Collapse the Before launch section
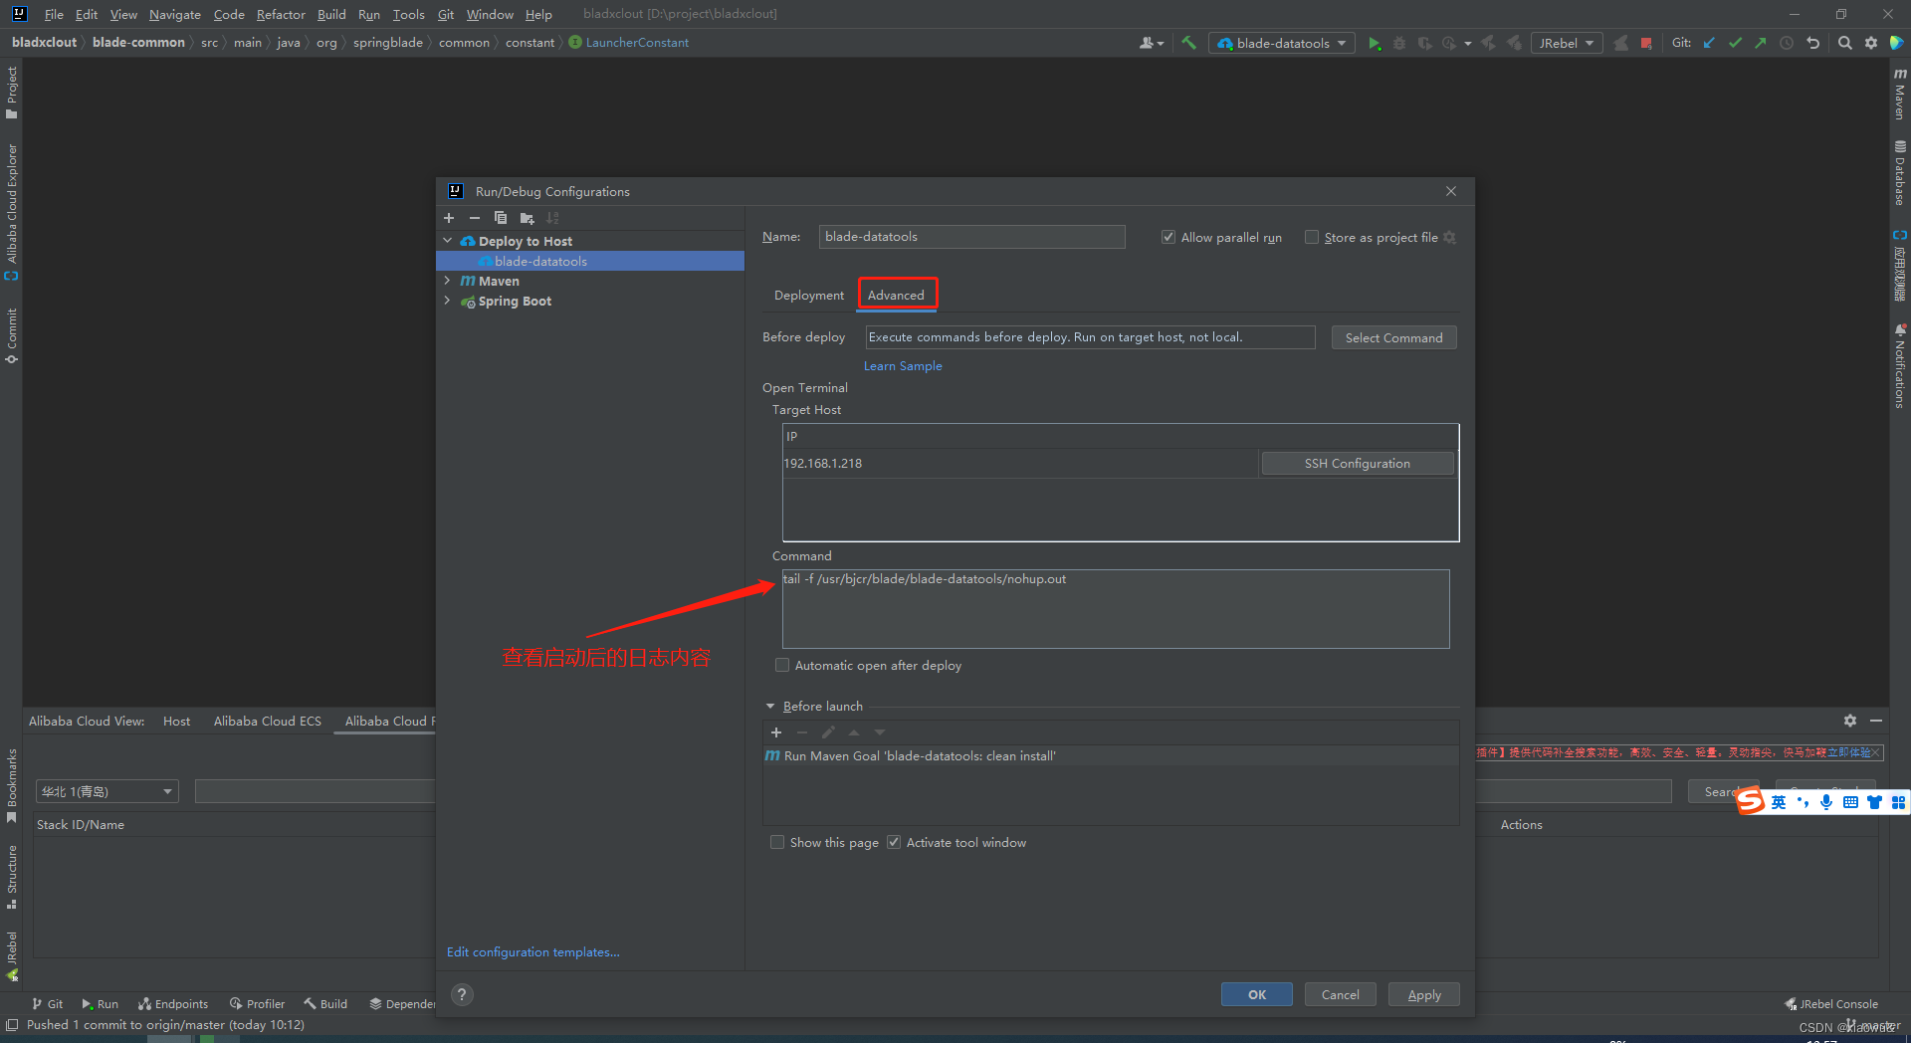This screenshot has width=1911, height=1043. (x=770, y=706)
